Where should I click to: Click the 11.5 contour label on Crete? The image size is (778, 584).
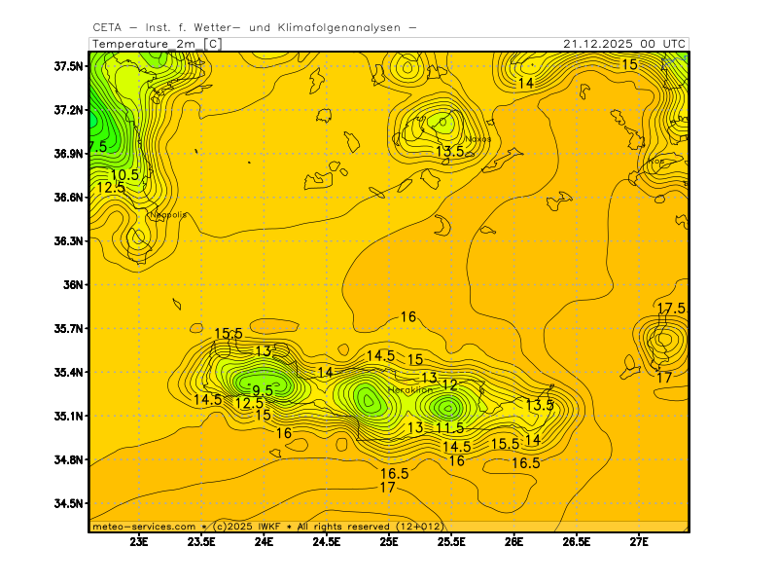[x=449, y=428]
